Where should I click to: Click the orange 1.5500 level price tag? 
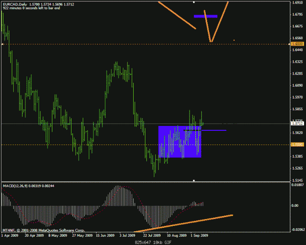point(297,145)
